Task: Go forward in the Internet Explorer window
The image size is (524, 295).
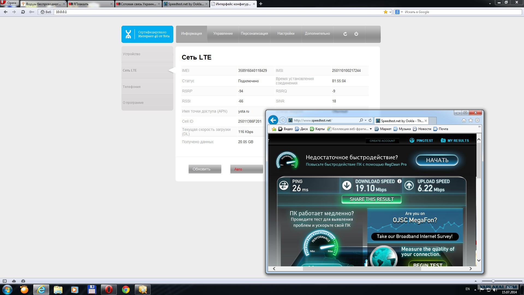Action: pos(283,120)
